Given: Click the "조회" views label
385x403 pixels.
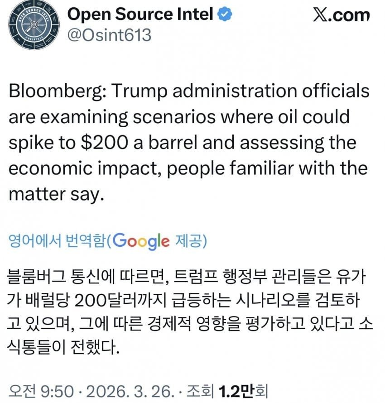Looking at the screenshot, I should click(x=199, y=391).
